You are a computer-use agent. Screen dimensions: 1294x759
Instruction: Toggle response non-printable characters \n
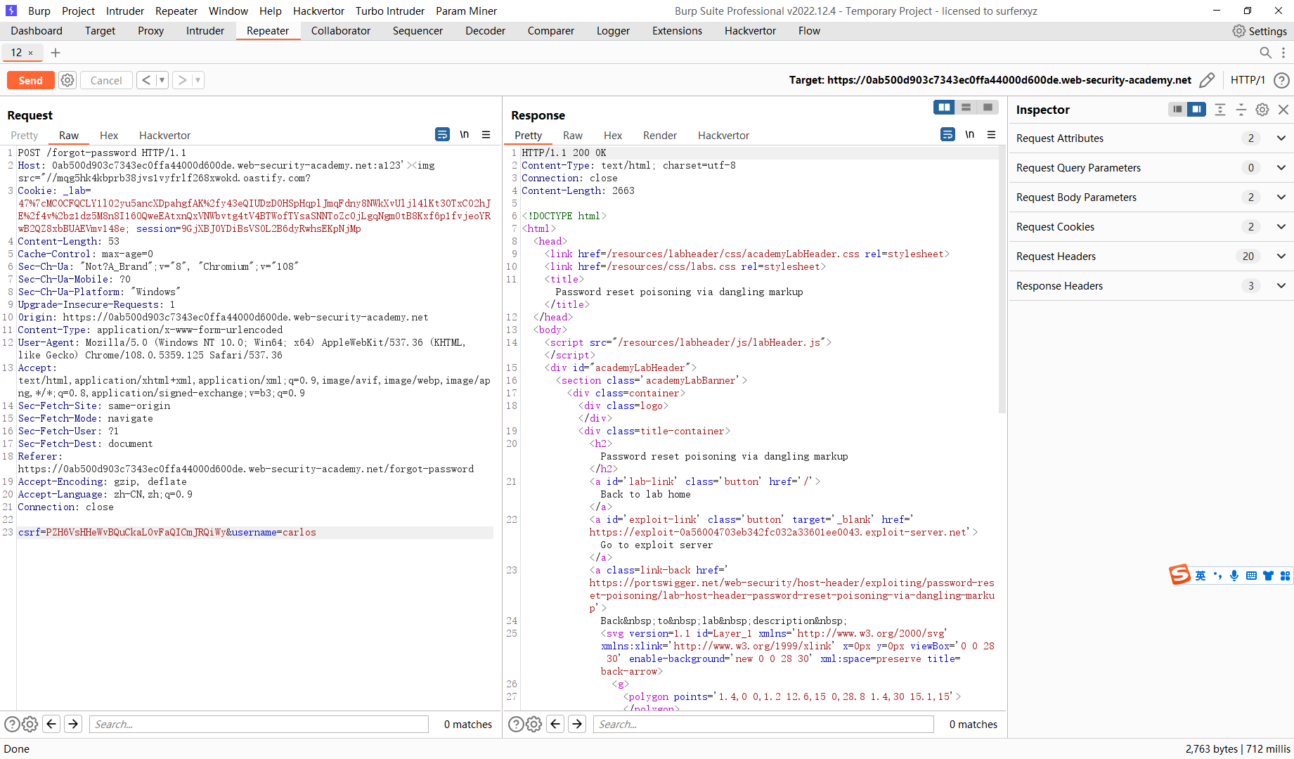(x=970, y=134)
